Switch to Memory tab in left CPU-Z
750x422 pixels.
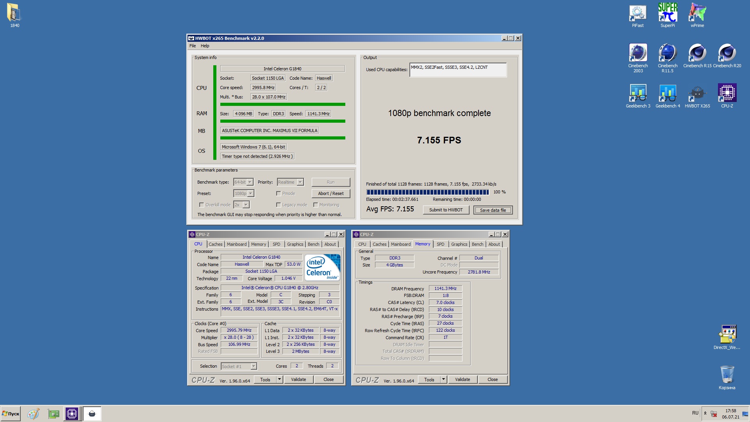[x=259, y=244]
